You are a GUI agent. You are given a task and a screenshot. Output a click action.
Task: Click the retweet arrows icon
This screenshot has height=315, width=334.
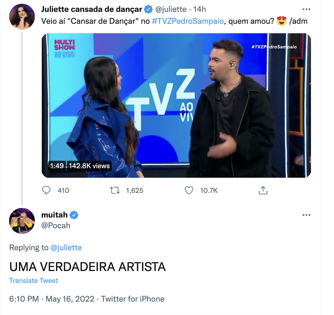pos(114,190)
